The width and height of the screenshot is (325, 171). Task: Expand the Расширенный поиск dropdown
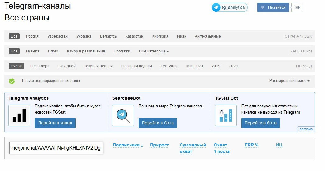[289, 81]
